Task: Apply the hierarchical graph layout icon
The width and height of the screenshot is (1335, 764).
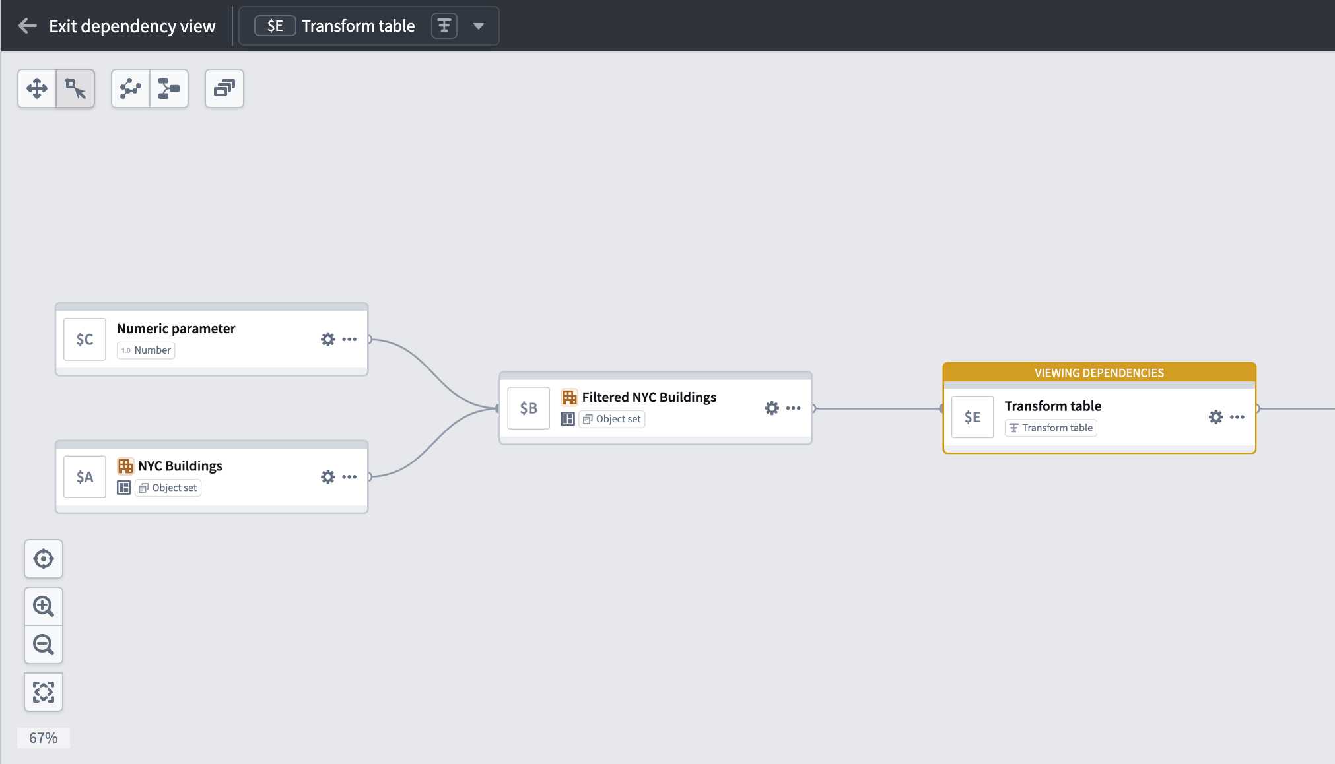Action: click(170, 88)
